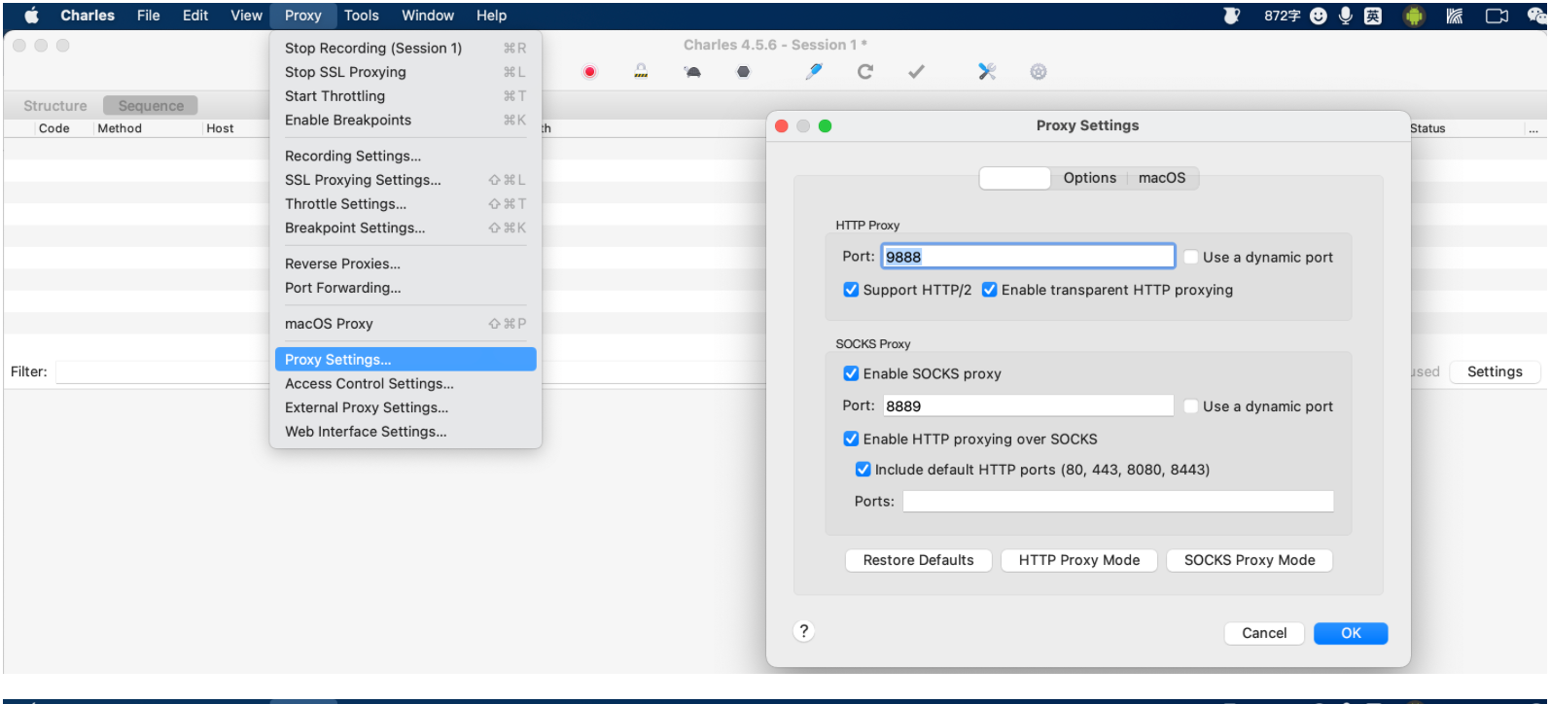Select Start Throttling menu item
1550x704 pixels.
405,96
